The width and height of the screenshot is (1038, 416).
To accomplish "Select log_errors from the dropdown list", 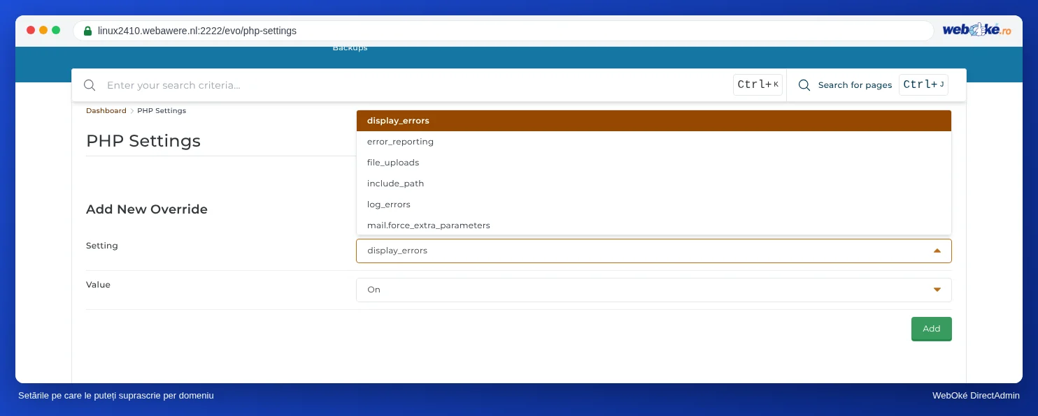I will point(654,205).
